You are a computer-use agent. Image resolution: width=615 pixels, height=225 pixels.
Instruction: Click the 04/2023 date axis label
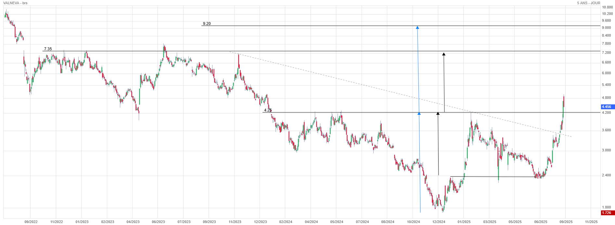pyautogui.click(x=133, y=222)
